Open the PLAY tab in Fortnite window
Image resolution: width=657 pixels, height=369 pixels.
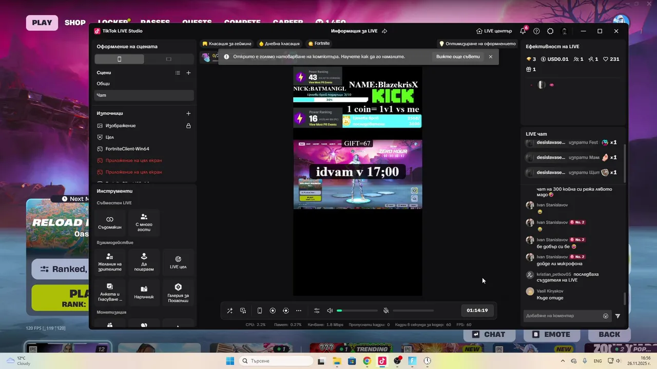(42, 23)
